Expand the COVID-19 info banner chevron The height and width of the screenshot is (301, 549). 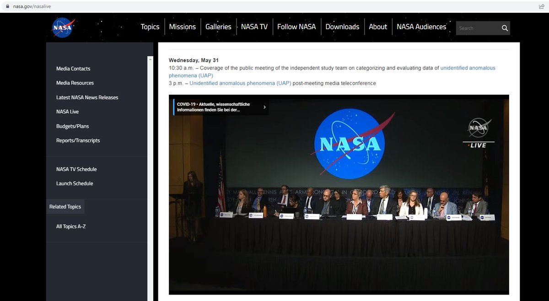click(264, 107)
